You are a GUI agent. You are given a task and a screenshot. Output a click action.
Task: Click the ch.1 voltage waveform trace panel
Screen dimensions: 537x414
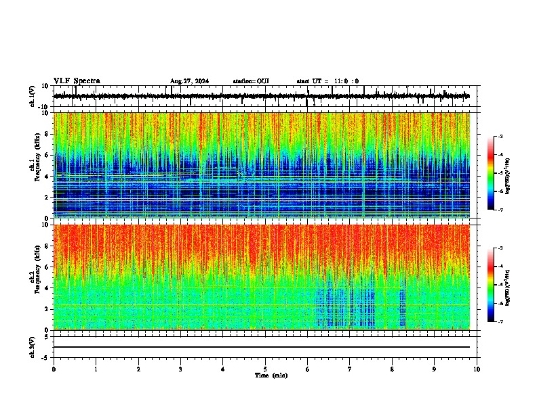click(266, 96)
